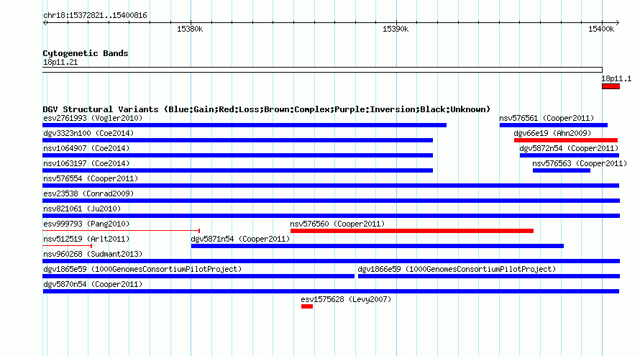640x356 pixels.
Task: Select nsv512519 (Arlt2011) variant label
Action: [86, 239]
